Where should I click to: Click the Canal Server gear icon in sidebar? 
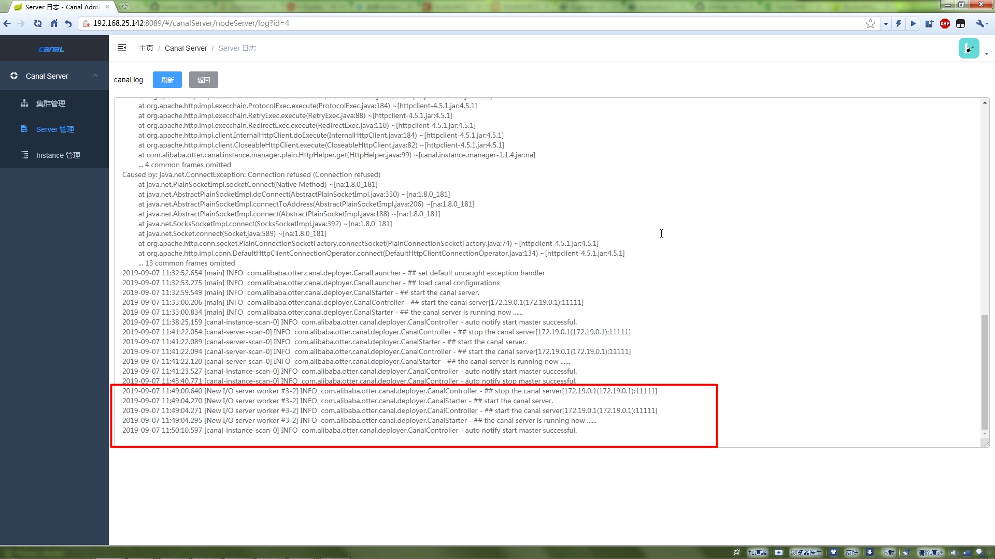tap(14, 76)
